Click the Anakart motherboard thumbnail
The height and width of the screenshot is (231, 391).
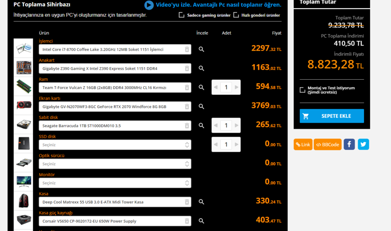tap(23, 67)
